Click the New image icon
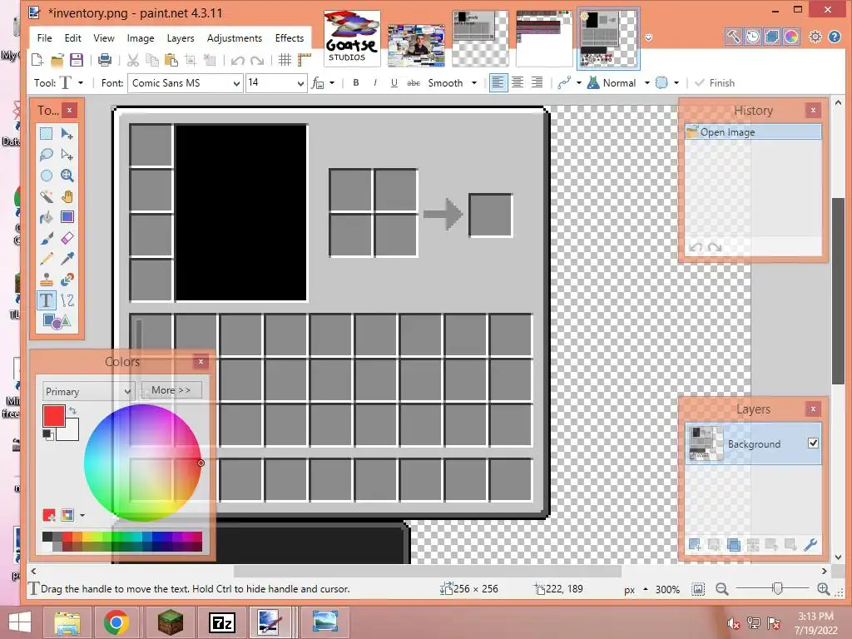The width and height of the screenshot is (852, 639). [37, 60]
